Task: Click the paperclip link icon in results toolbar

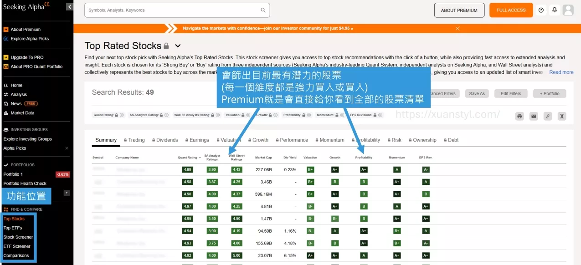Action: pos(548,116)
